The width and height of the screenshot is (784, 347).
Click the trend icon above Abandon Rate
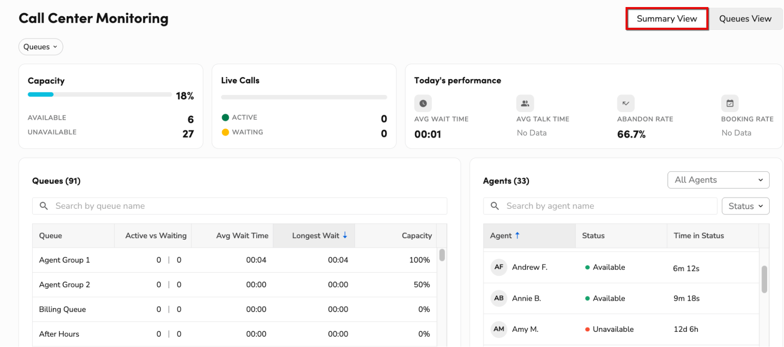point(626,103)
